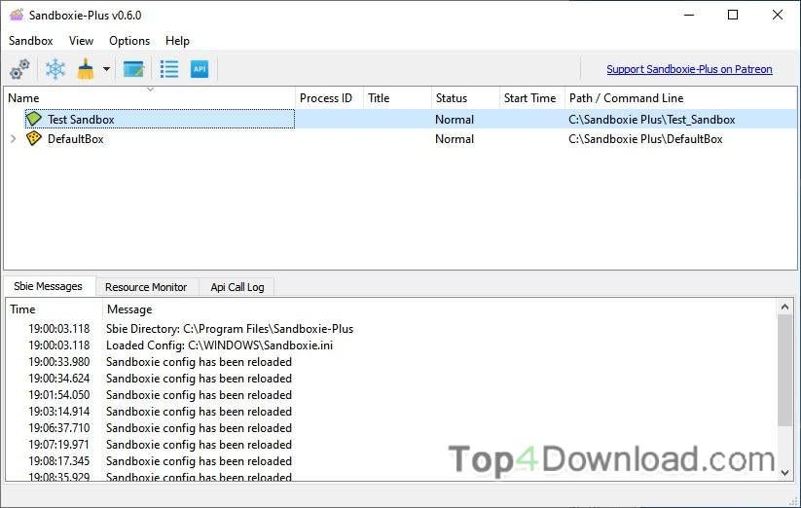Click the messages scrollbar down arrow

tap(785, 473)
